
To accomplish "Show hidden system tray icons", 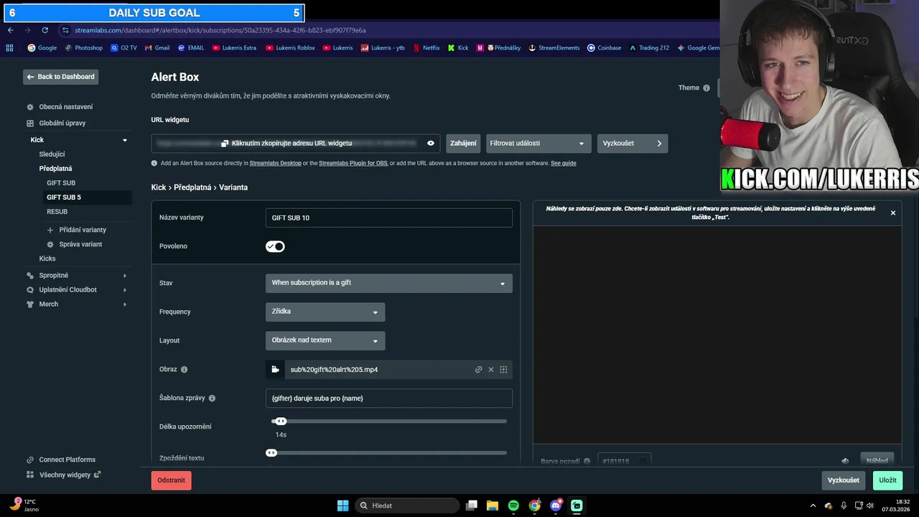I will point(813,506).
